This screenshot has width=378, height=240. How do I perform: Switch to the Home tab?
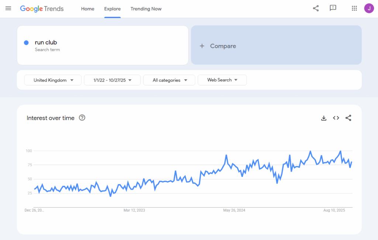pos(87,8)
